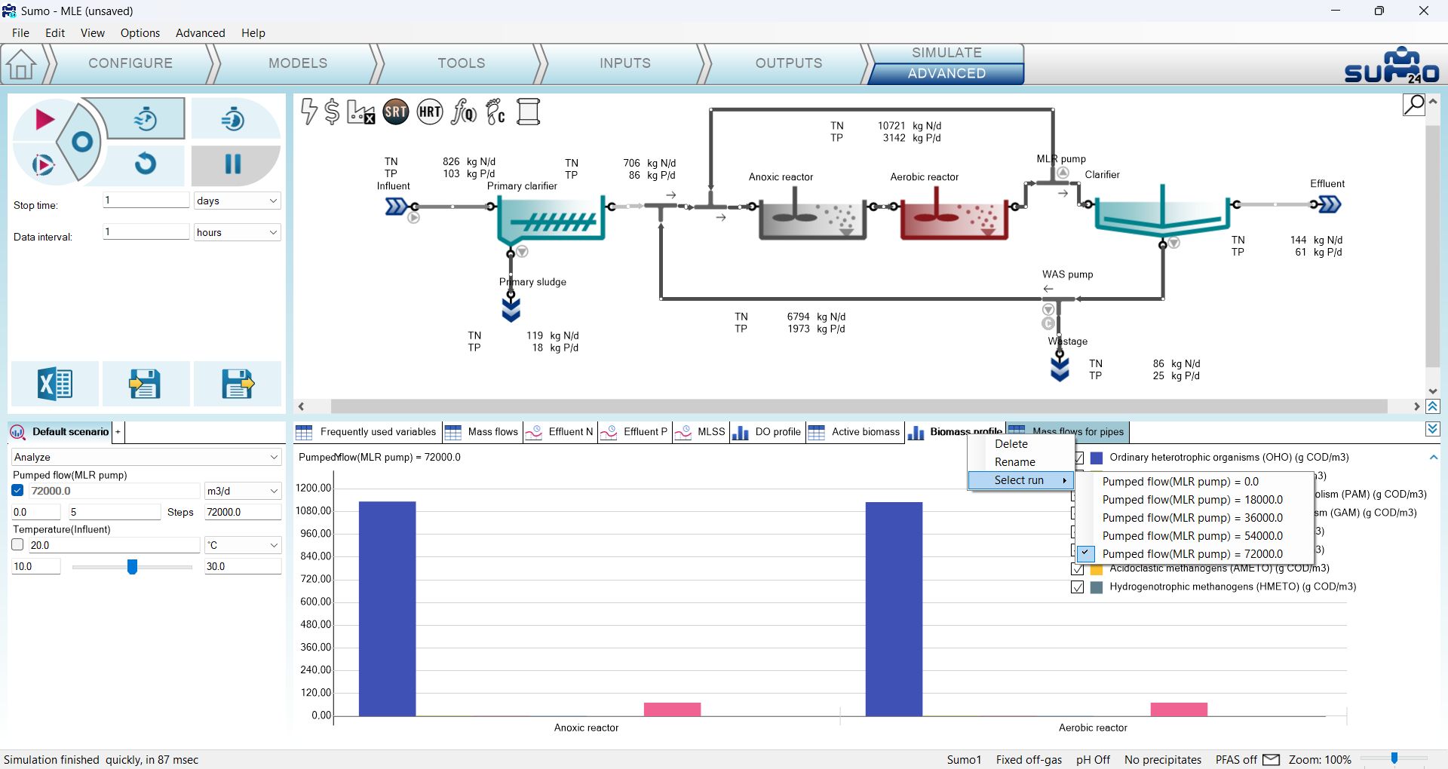Go to the MODELS step

(298, 63)
